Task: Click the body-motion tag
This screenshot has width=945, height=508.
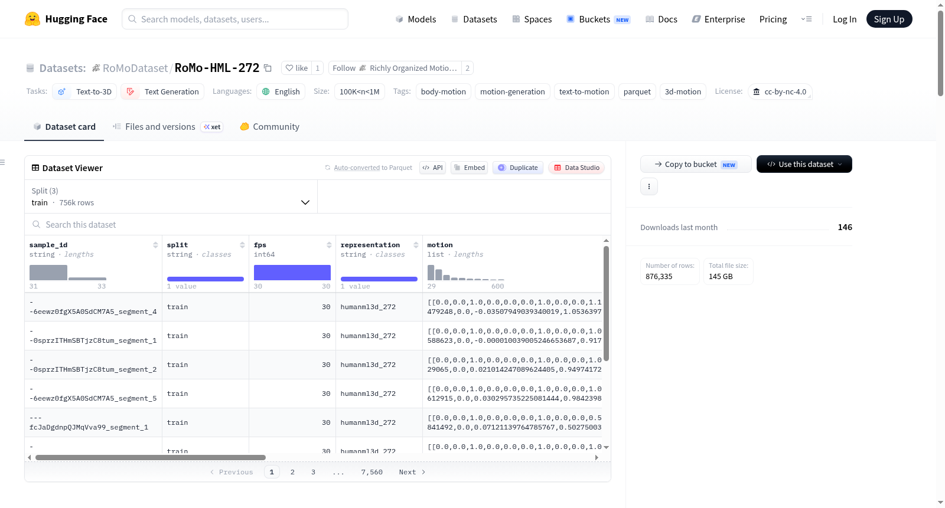Action: (443, 91)
